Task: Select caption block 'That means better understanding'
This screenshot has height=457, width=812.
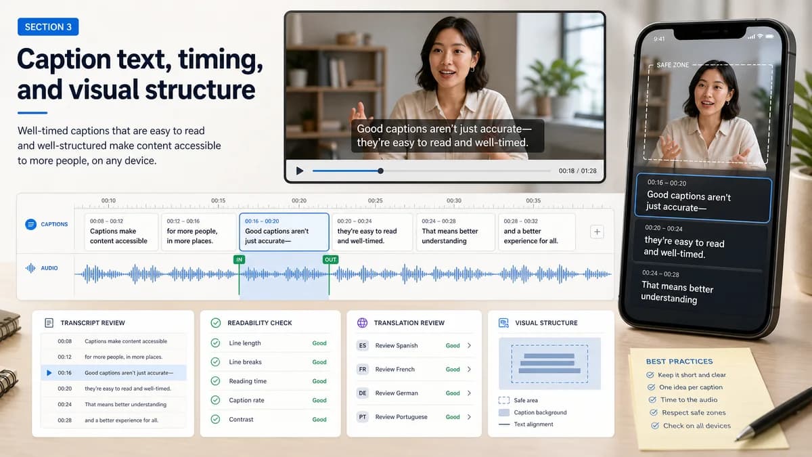Action: point(455,232)
